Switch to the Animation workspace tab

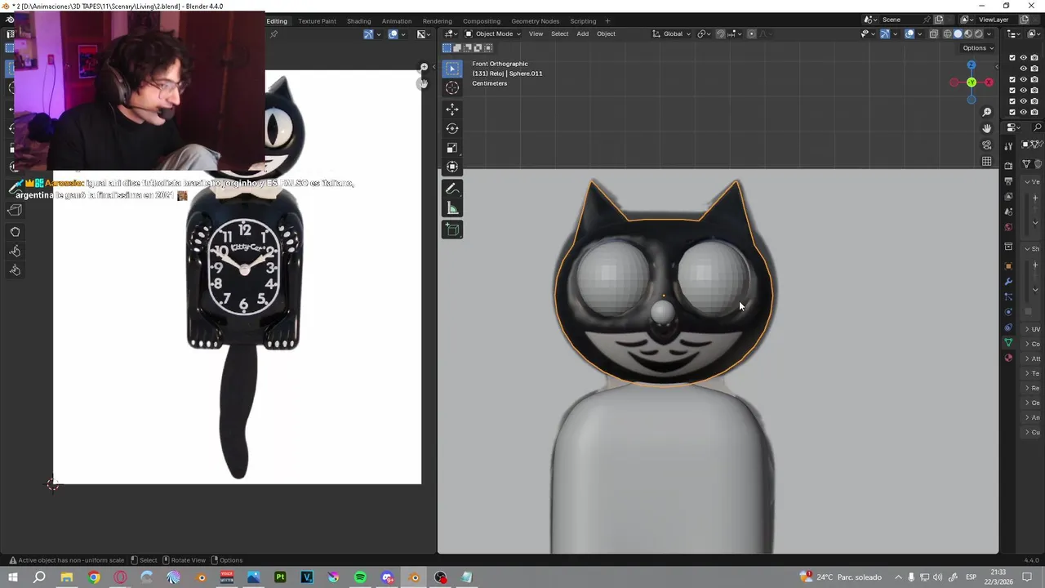(397, 20)
